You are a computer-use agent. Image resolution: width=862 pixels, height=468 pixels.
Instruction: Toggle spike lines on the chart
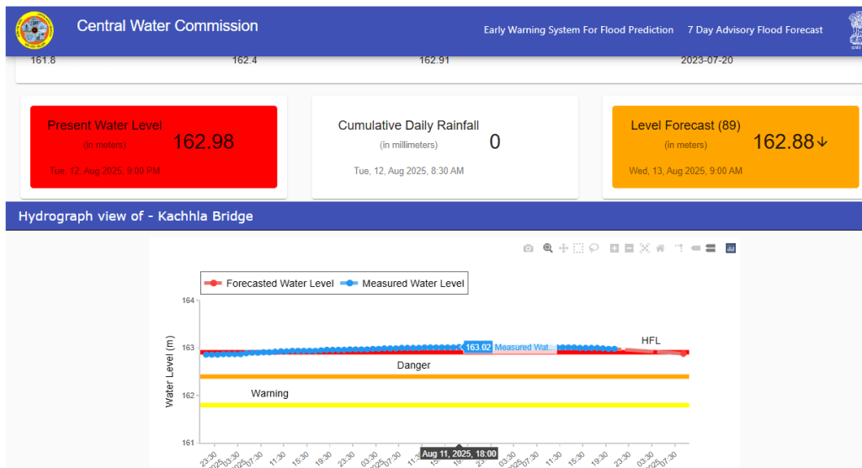(x=677, y=248)
